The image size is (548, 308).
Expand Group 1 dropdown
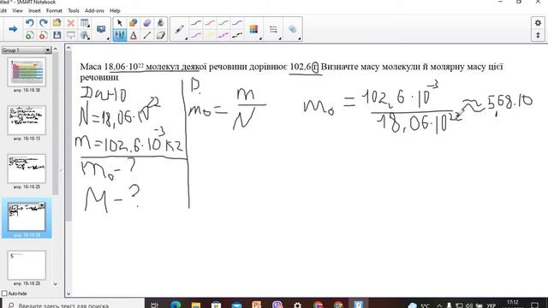(48, 50)
